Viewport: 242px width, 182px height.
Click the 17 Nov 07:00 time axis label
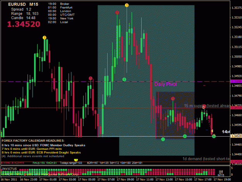[x=106, y=180]
